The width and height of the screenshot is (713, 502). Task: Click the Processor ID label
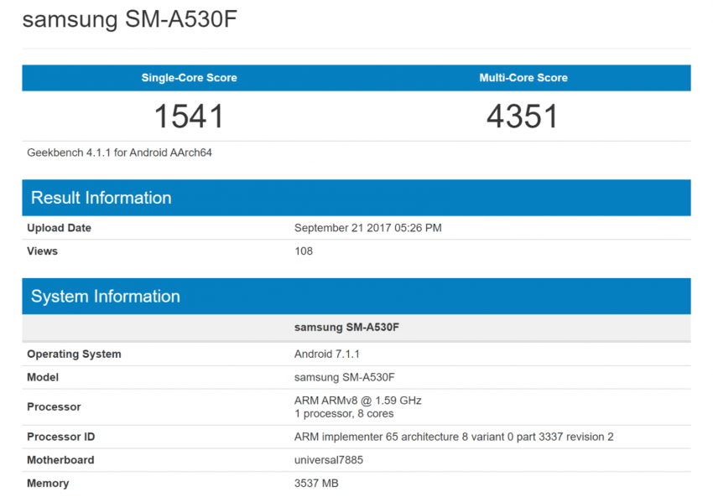pyautogui.click(x=61, y=437)
